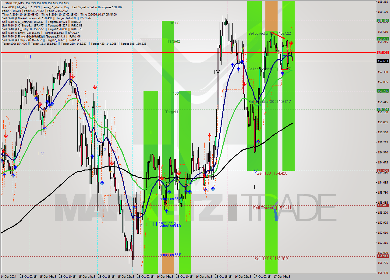The image size is (390, 280).
Task: Click the green 158.294 price tag
Action: pos(383,39)
